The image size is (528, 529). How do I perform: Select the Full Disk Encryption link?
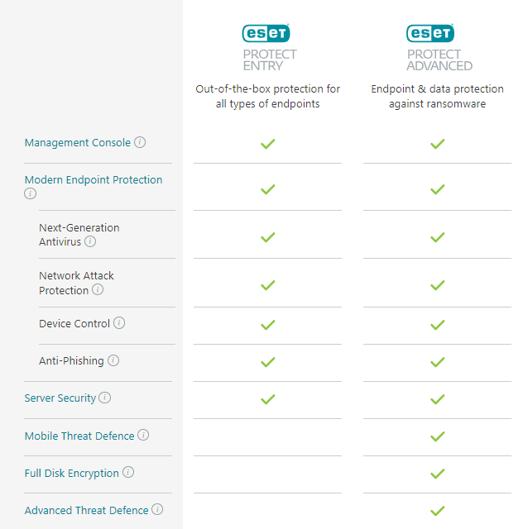72,474
